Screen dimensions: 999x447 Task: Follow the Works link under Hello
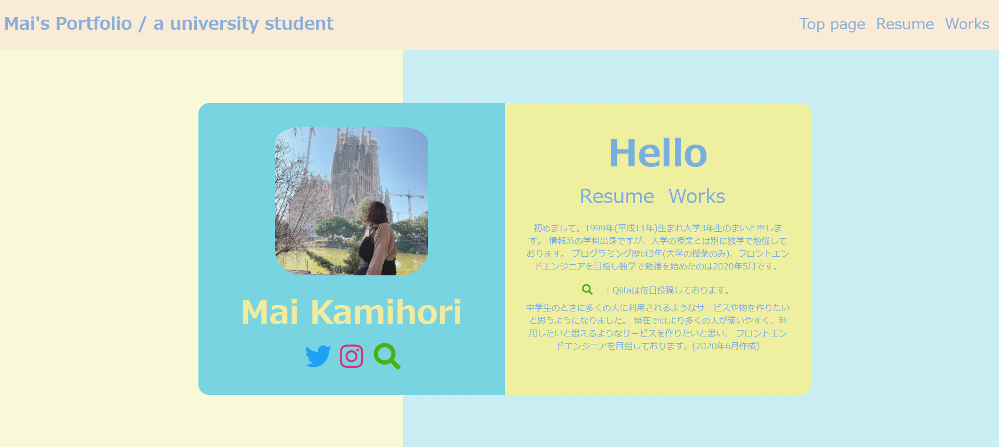click(x=697, y=196)
